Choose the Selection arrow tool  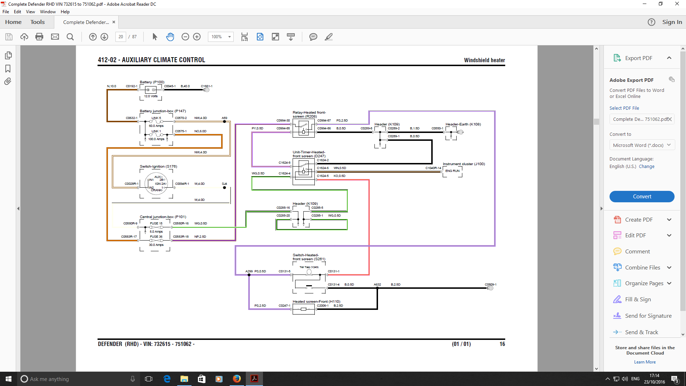[x=155, y=37]
